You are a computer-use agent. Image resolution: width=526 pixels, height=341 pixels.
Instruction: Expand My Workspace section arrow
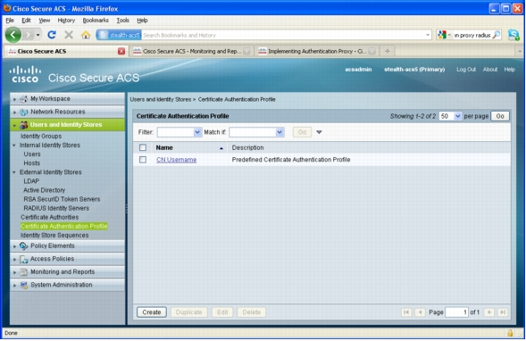tap(14, 99)
